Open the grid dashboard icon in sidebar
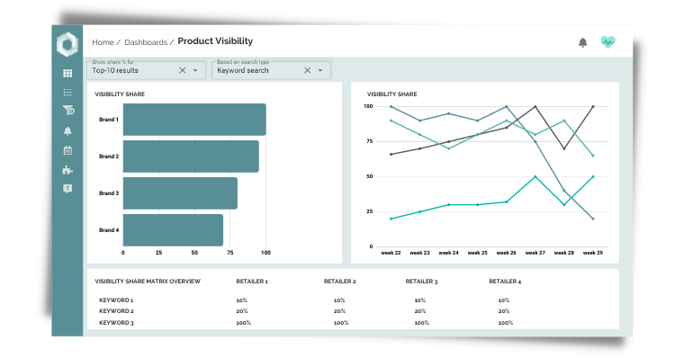Viewport: 684px width, 358px height. point(67,73)
